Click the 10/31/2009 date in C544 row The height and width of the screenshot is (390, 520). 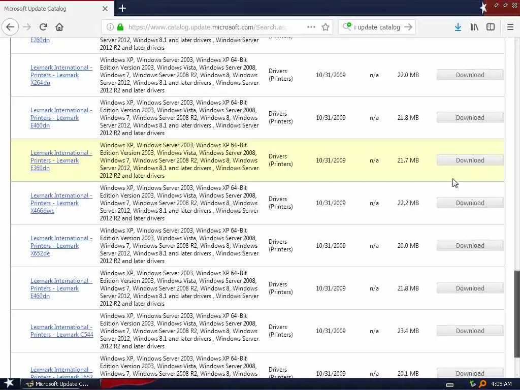tap(331, 331)
